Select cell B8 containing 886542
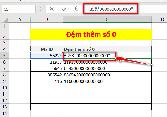The width and height of the screenshot is (167, 117). click(47, 75)
